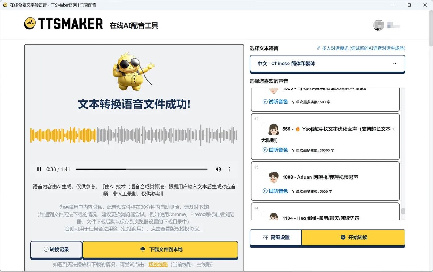
Task: Pause the audio playback
Action: coord(39,169)
